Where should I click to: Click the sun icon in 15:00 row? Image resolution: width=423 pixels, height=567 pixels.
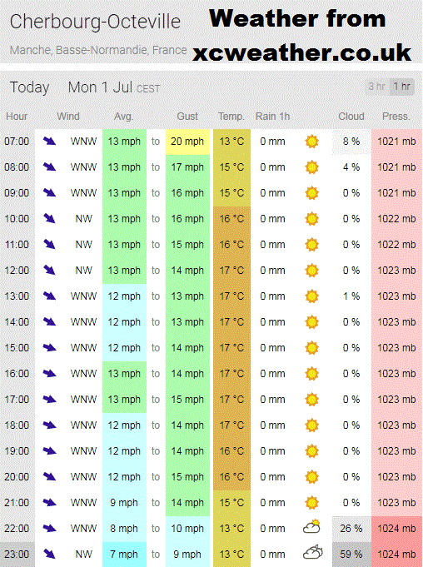coord(311,348)
